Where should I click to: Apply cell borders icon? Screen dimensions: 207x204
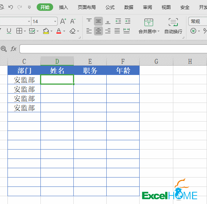[19, 31]
